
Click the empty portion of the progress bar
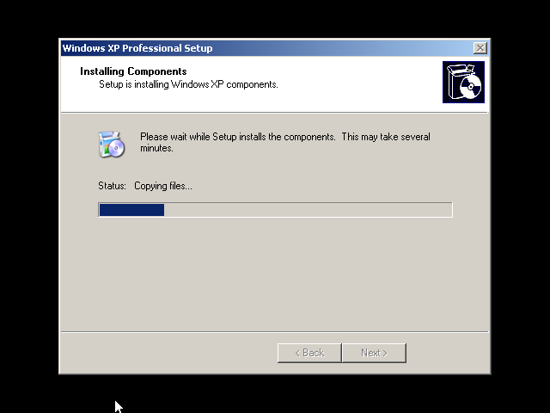[x=308, y=210]
